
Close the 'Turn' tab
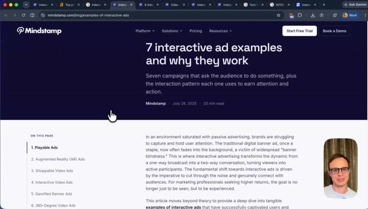click(x=262, y=5)
